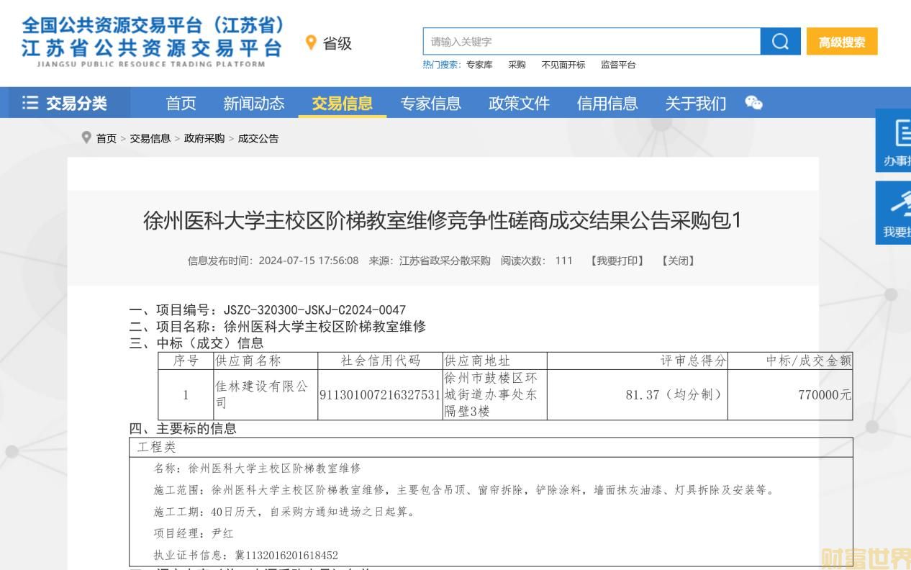Click the platform logo title

153,41
